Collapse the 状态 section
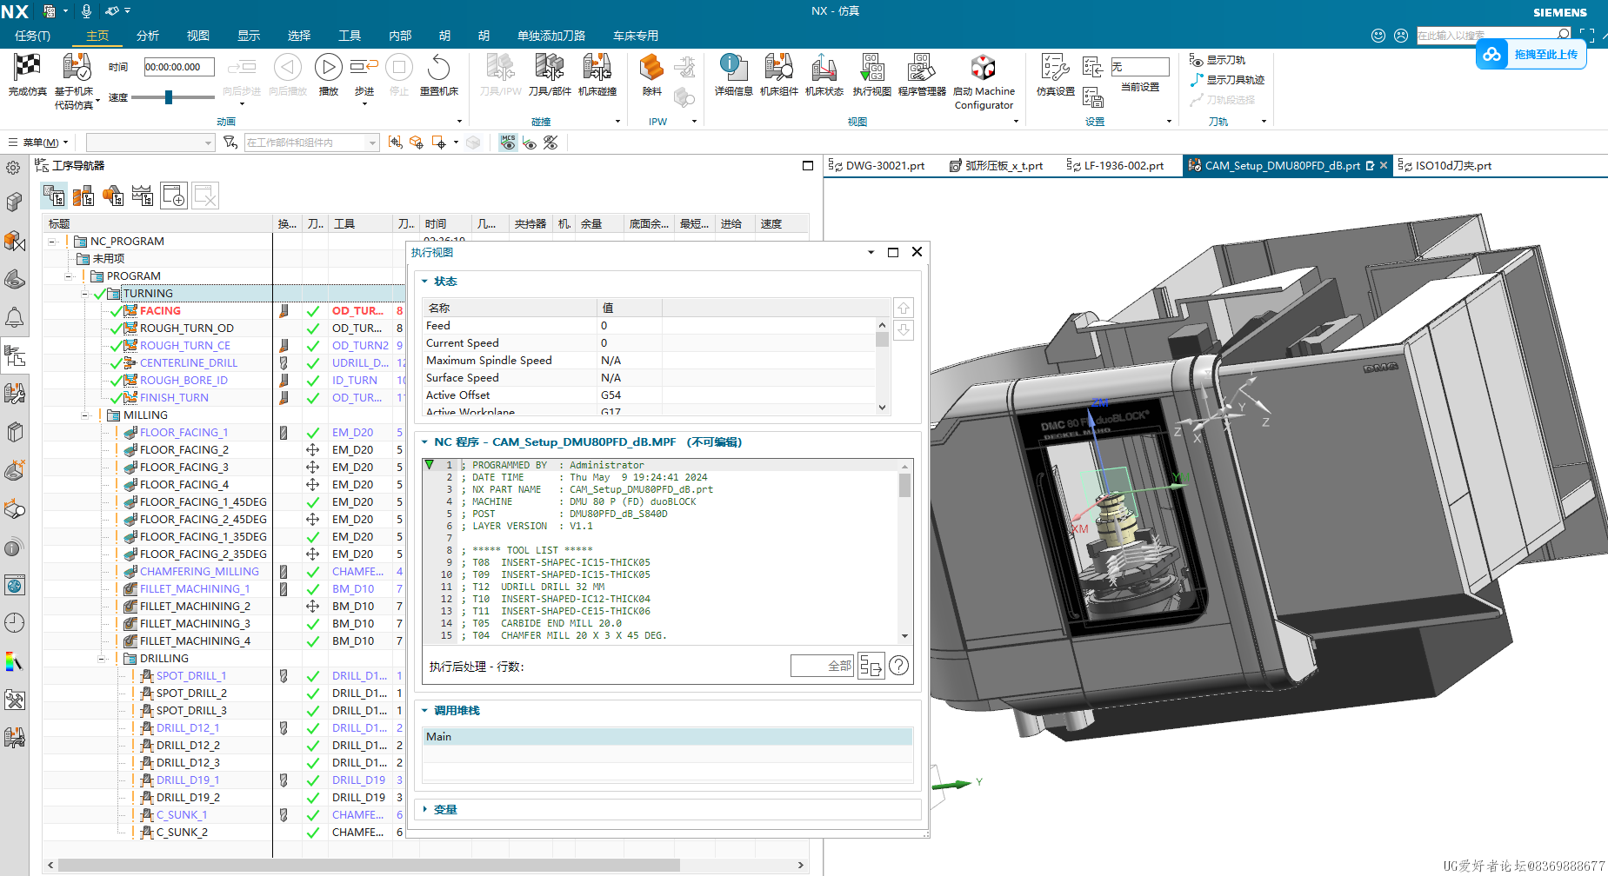This screenshot has width=1608, height=876. click(x=424, y=282)
